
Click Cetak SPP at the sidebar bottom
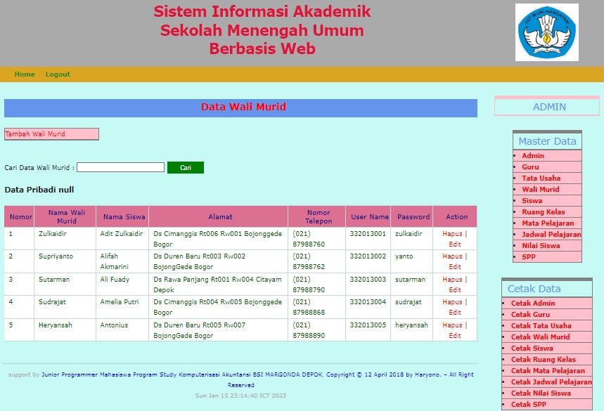(x=529, y=404)
